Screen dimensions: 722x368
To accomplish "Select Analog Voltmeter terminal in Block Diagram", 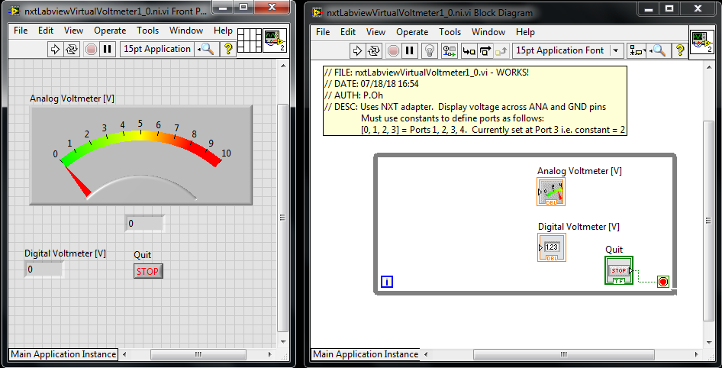I will pos(551,192).
